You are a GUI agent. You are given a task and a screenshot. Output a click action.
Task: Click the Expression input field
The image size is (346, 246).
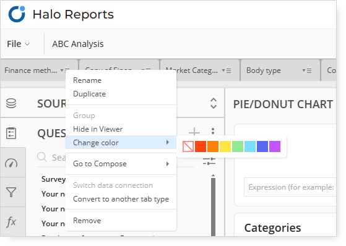point(290,187)
